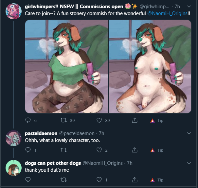Open the @NaomiH_Origins mention link
The image size is (198, 188).
(x=167, y=13)
